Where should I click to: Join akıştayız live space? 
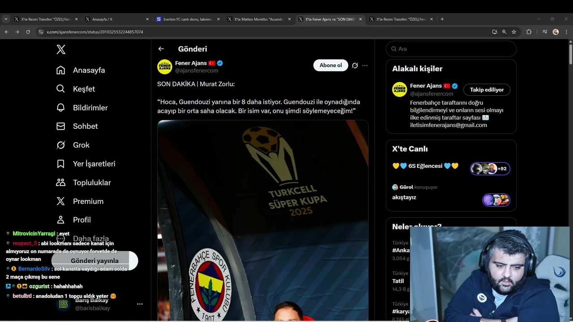pos(404,197)
